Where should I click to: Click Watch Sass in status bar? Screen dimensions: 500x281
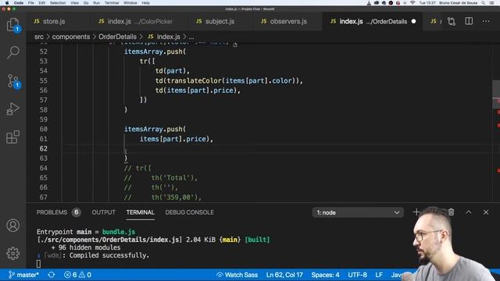point(237,275)
